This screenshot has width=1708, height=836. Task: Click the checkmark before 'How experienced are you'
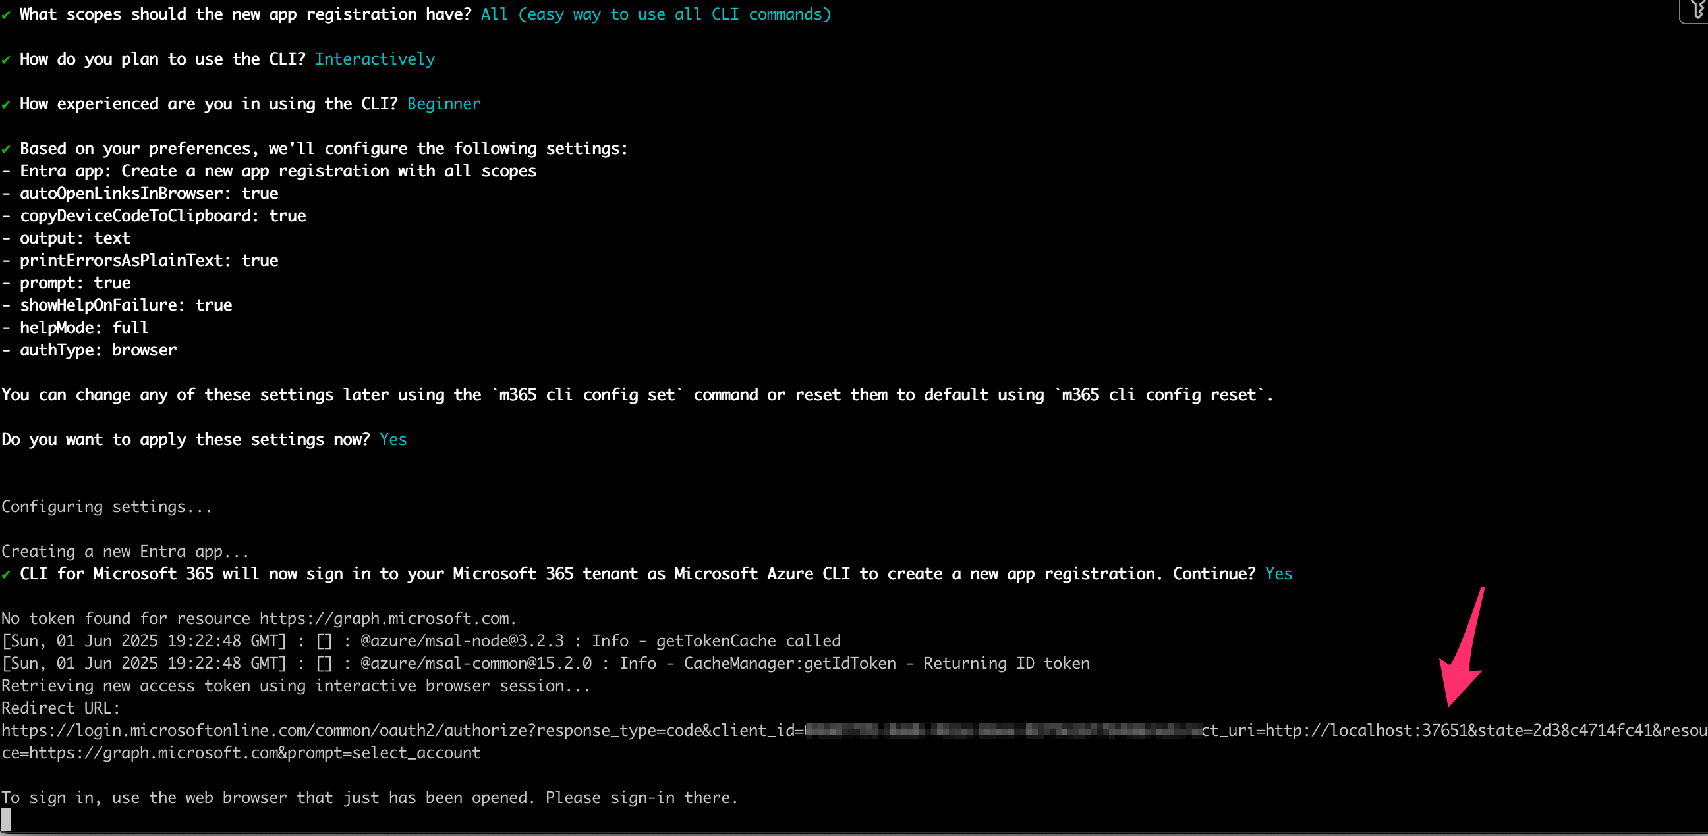[6, 105]
